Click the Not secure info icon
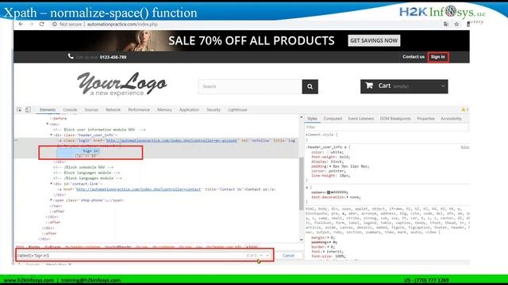508x285 pixels. pyautogui.click(x=55, y=25)
